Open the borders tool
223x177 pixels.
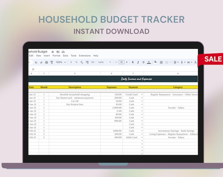coord(161,62)
